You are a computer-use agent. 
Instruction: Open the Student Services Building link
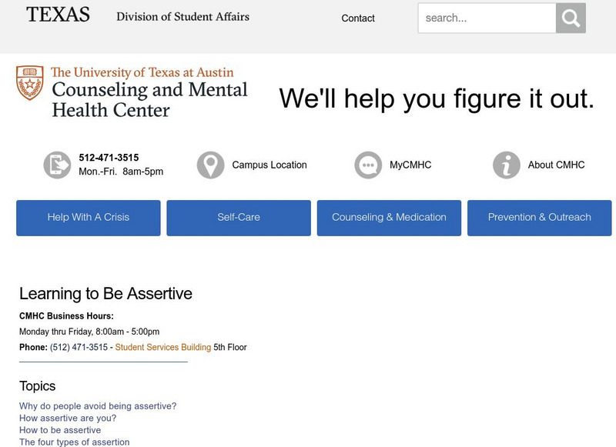coord(163,347)
